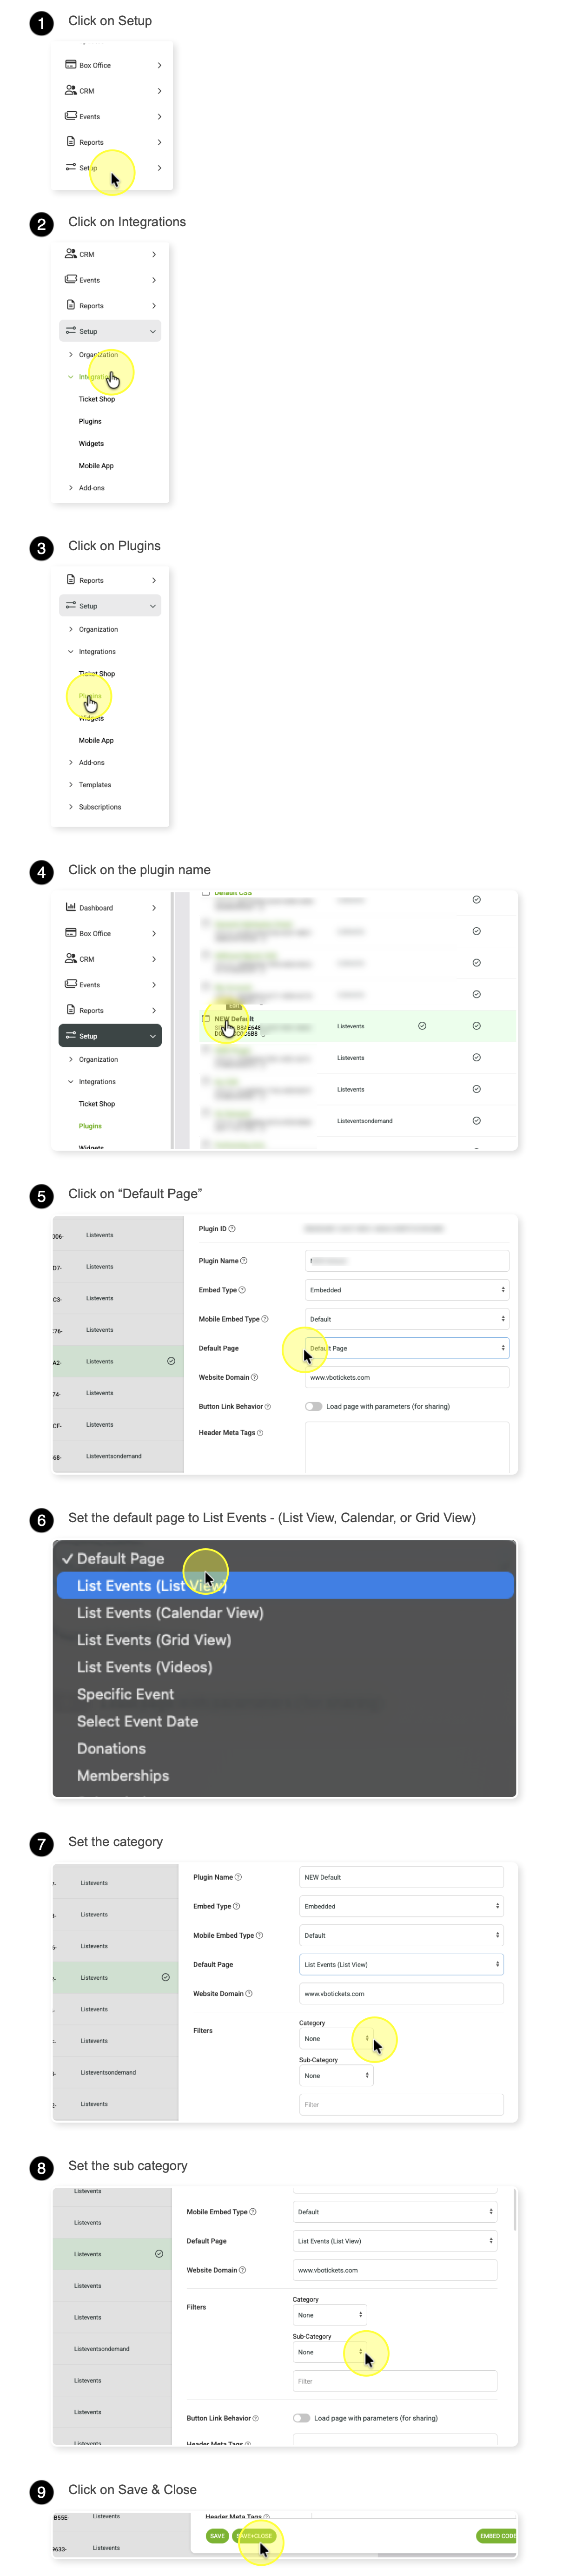The image size is (569, 2576).
Task: Click the Listeventsondemand row in step 5 list
Action: (118, 1456)
